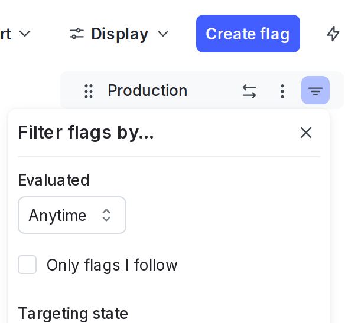Click the Create flag button
The image size is (345, 323).
click(x=248, y=34)
